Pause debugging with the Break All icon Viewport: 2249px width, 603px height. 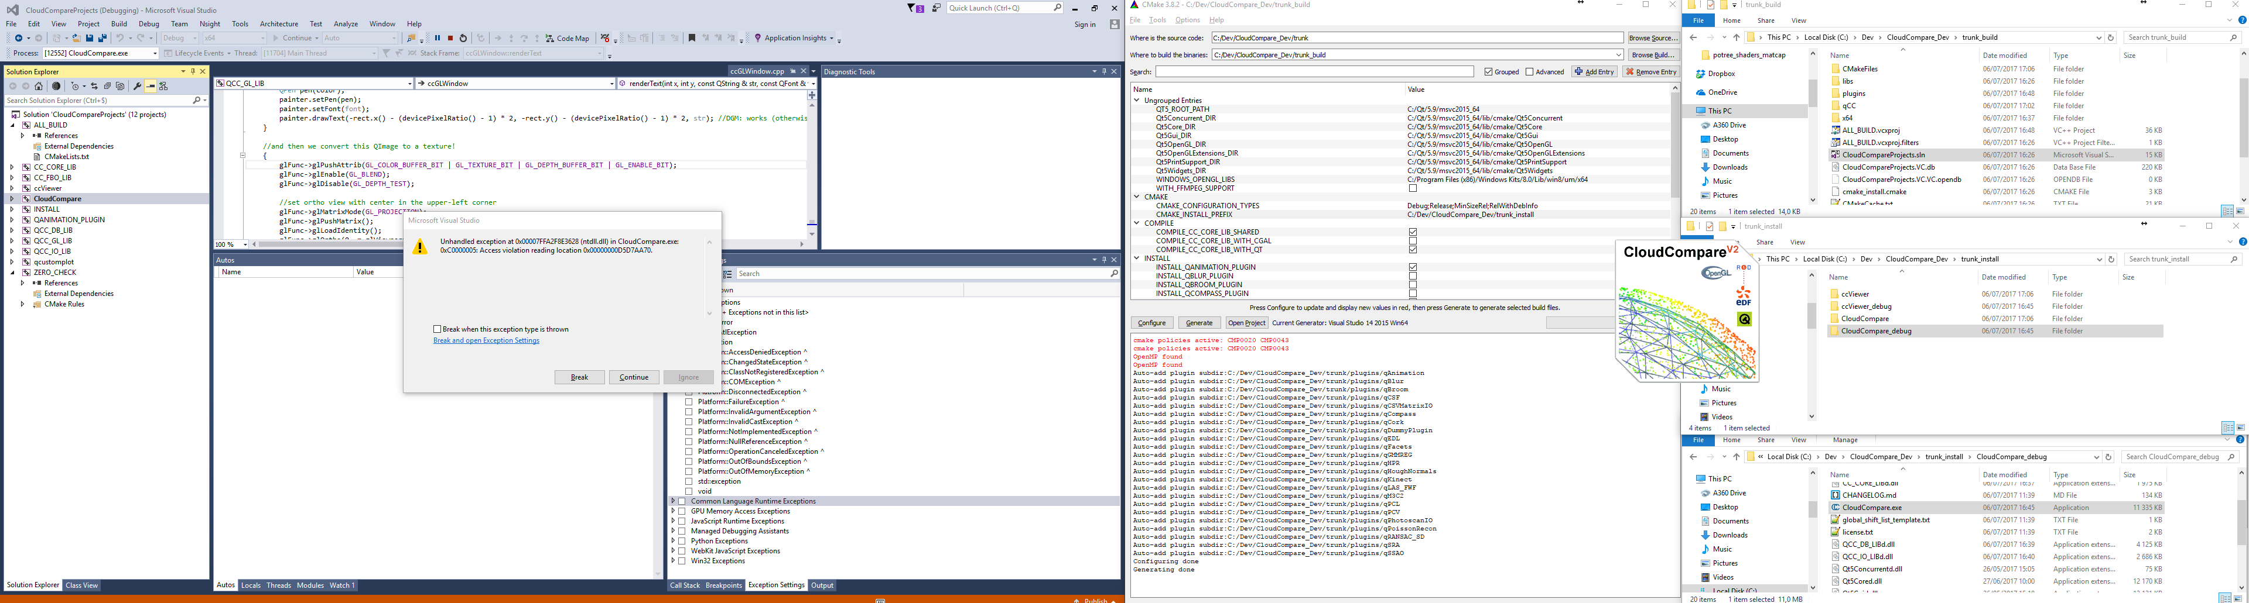(438, 39)
